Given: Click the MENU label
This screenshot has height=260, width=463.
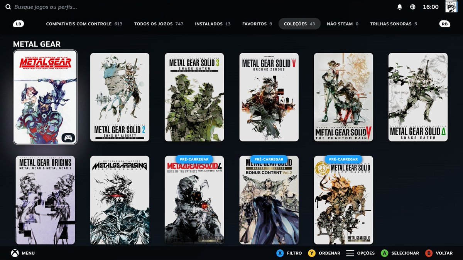Looking at the screenshot, I should (x=28, y=253).
